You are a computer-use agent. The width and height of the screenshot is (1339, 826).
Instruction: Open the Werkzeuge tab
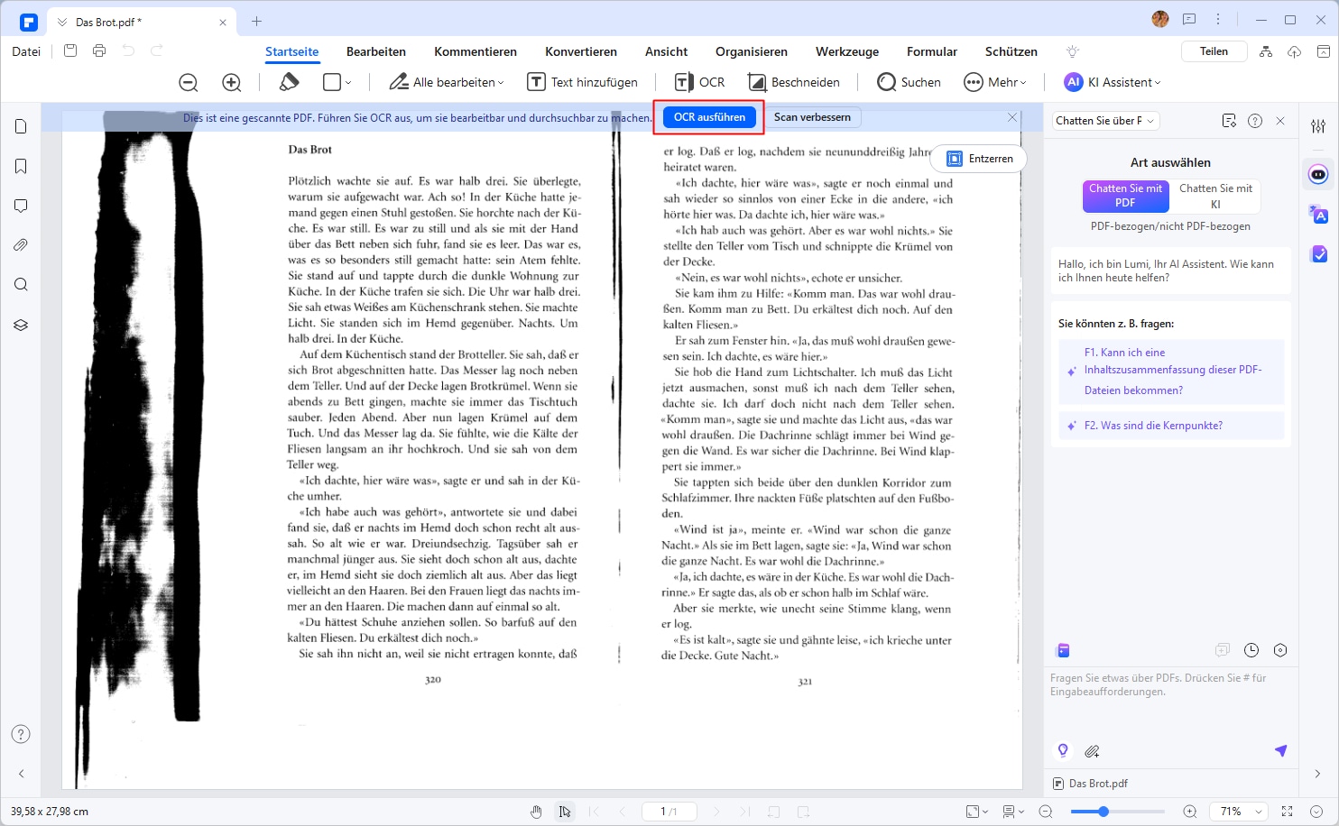pos(847,51)
